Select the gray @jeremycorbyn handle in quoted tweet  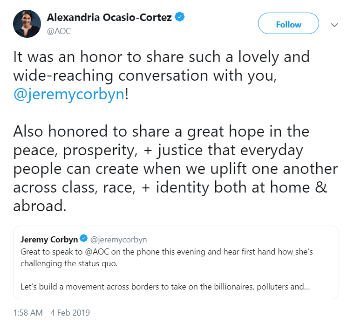click(x=118, y=240)
